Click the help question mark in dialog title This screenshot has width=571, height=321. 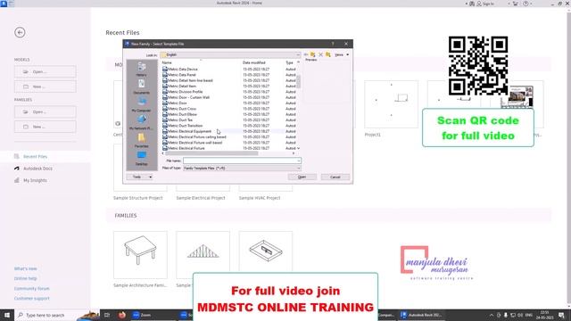tap(333, 44)
